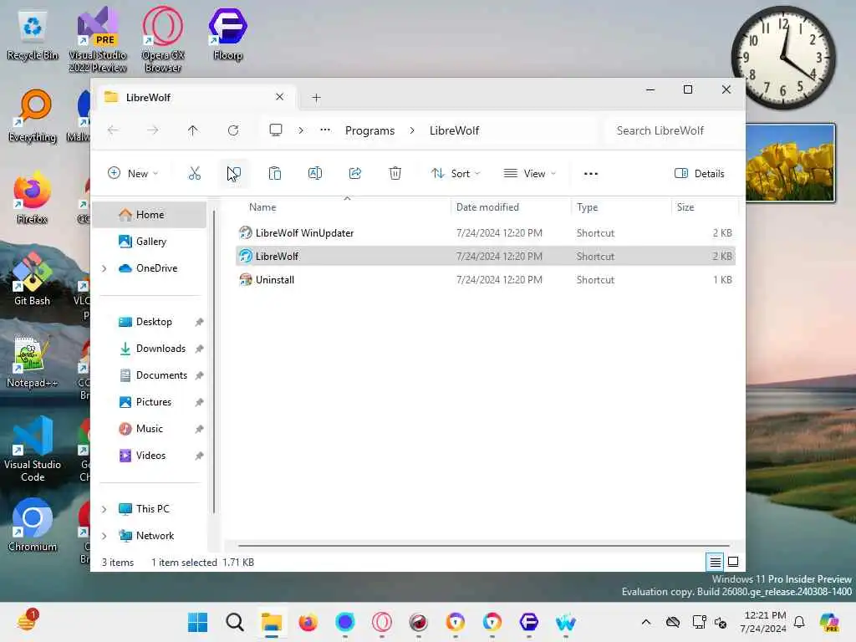Select Git Bash desktop shortcut
Image resolution: width=856 pixels, height=642 pixels.
[33, 279]
